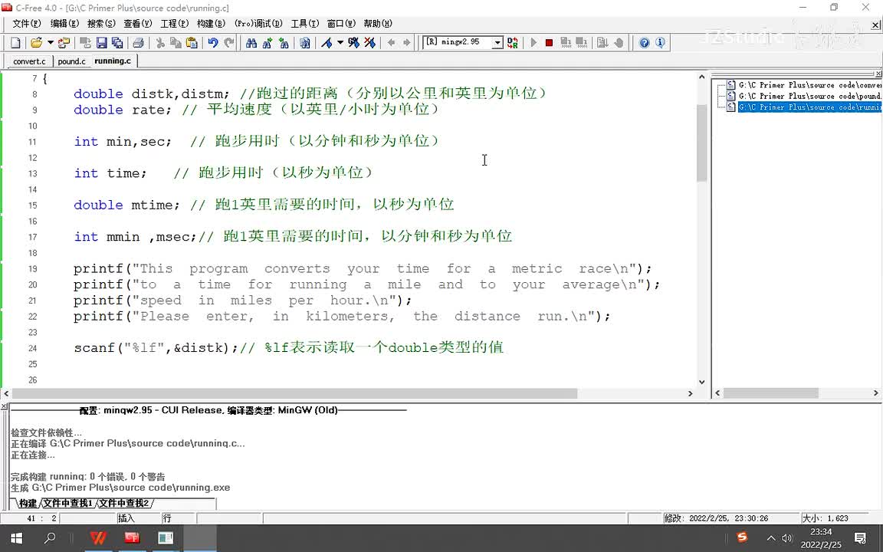Select the running.c tab
The height and width of the screenshot is (552, 883).
(113, 61)
